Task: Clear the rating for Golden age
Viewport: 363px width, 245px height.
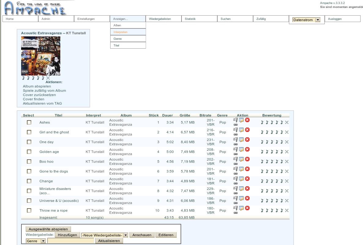Action: click(287, 152)
